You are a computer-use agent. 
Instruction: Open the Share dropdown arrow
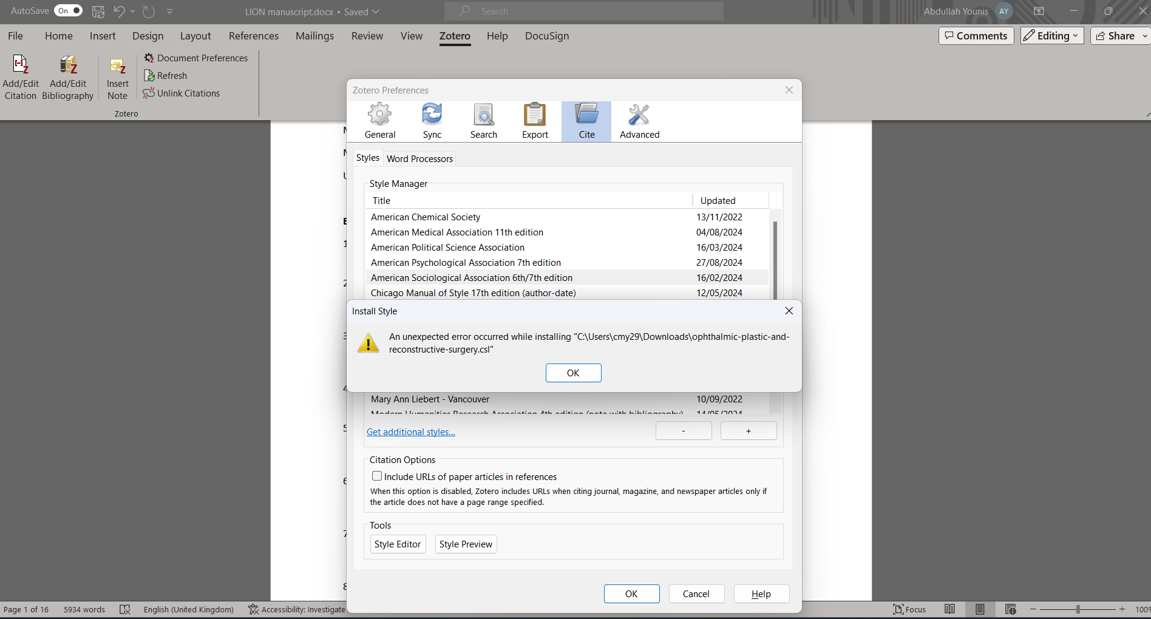tap(1145, 36)
